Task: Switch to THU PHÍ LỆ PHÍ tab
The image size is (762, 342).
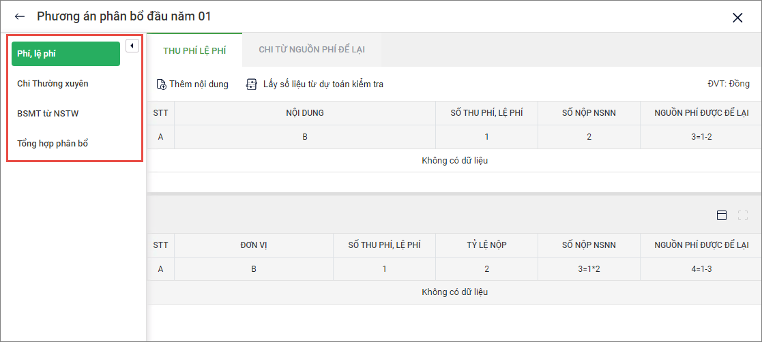Action: pos(194,50)
